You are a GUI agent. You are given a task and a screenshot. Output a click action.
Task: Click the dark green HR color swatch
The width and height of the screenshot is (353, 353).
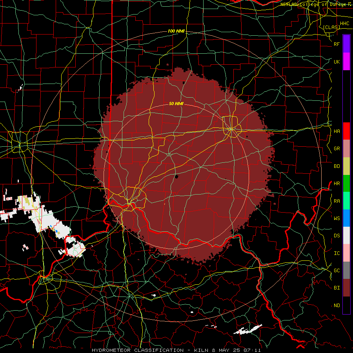tap(346, 183)
